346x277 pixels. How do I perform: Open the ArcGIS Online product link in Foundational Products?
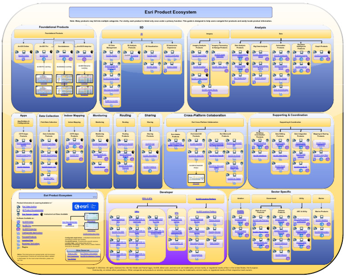pos(23,55)
